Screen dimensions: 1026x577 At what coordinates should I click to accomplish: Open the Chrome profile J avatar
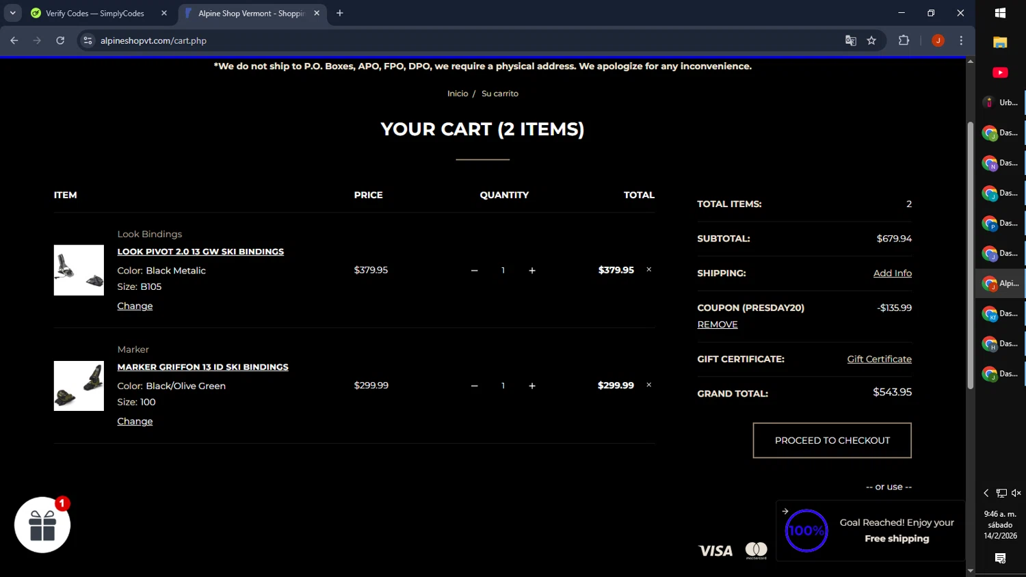tap(938, 40)
